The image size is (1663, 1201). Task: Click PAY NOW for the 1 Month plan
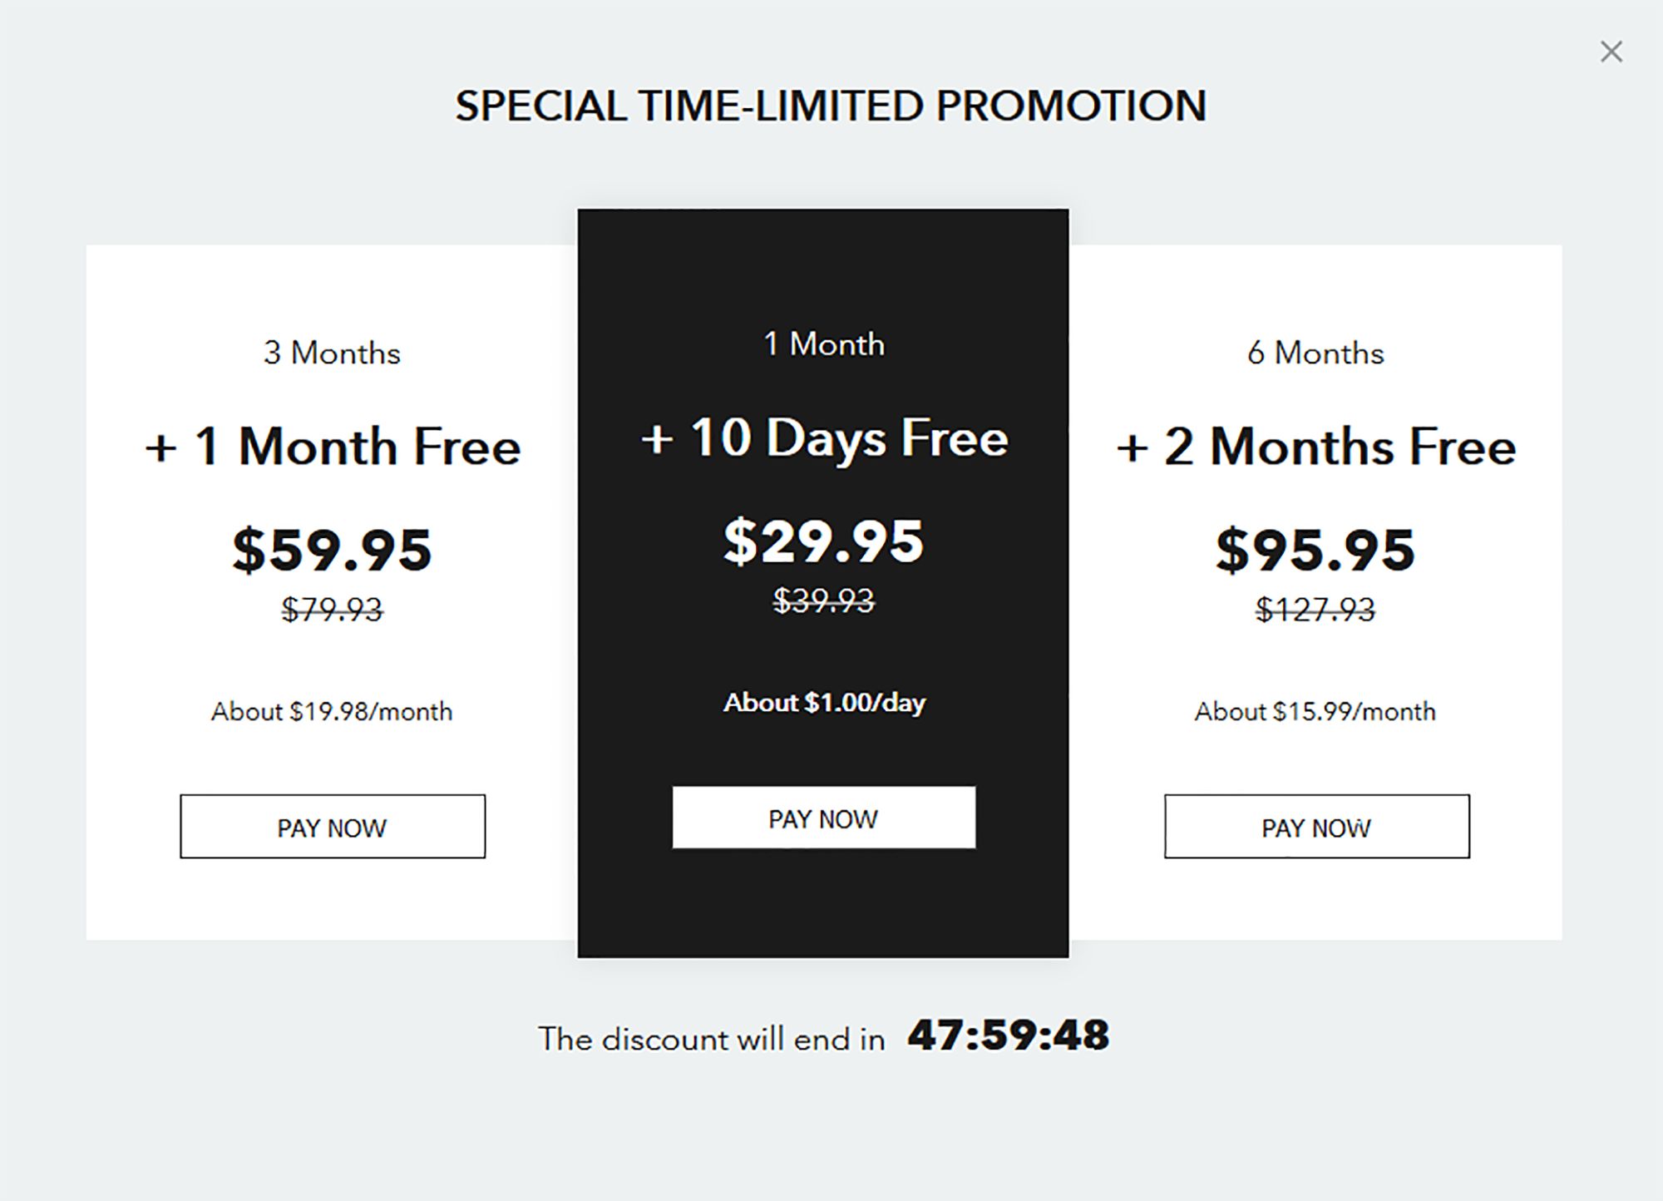[x=824, y=818]
